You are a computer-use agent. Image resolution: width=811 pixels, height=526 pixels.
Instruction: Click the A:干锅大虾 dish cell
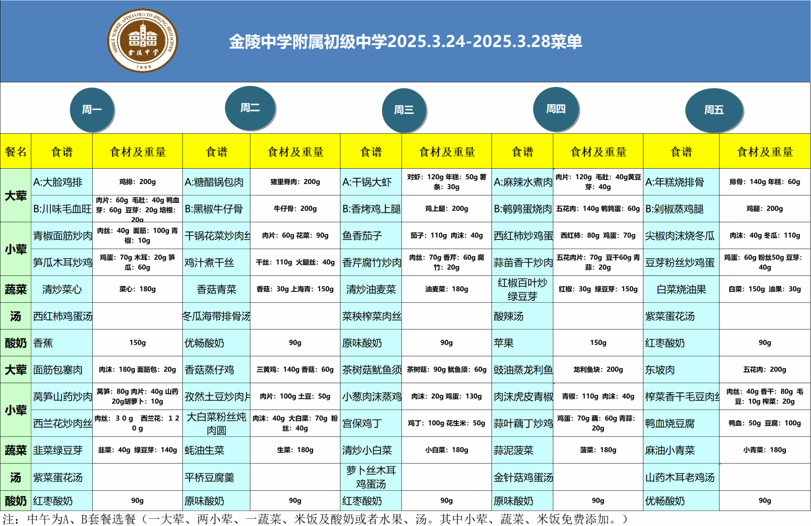point(371,182)
